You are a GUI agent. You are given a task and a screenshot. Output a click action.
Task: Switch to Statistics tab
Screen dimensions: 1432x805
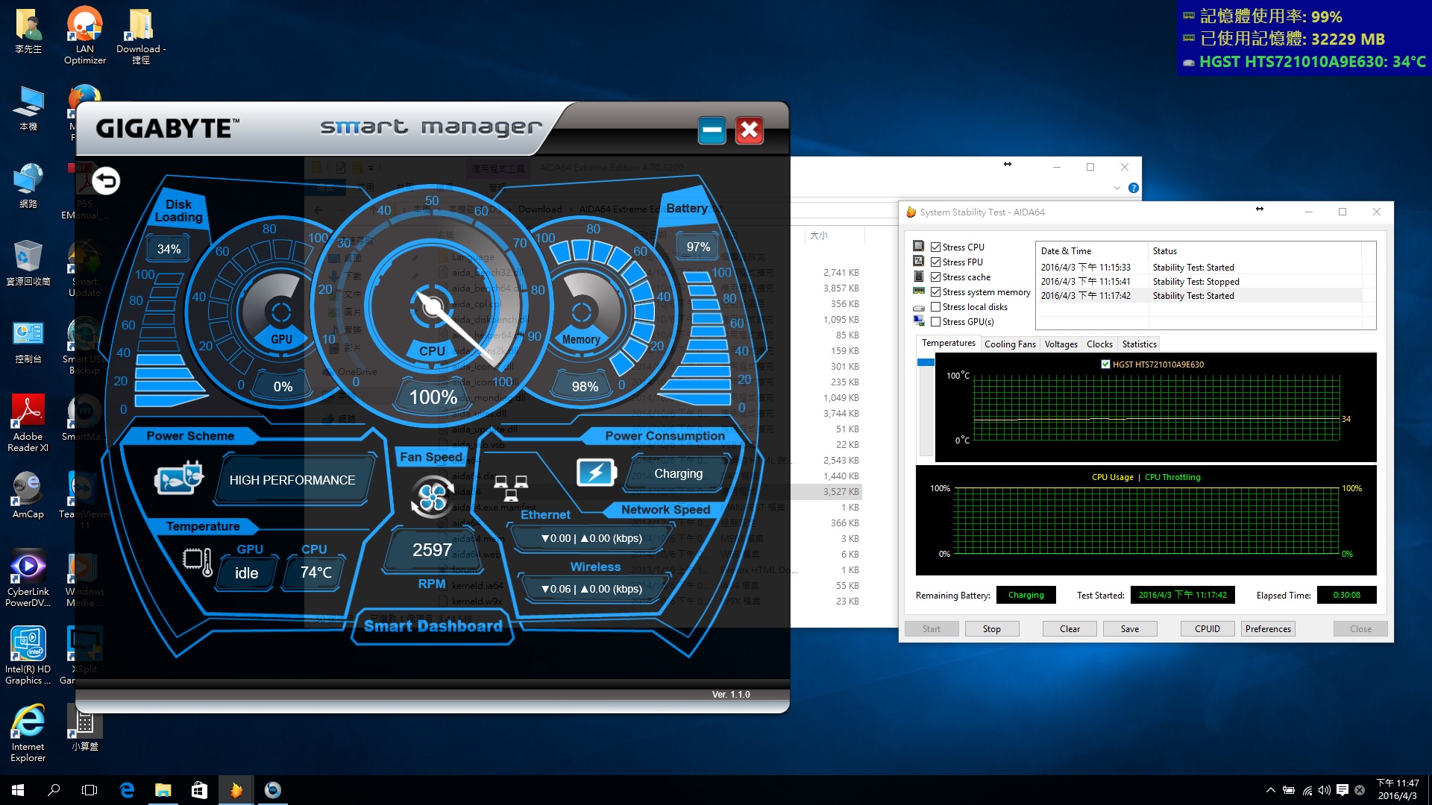click(x=1139, y=344)
